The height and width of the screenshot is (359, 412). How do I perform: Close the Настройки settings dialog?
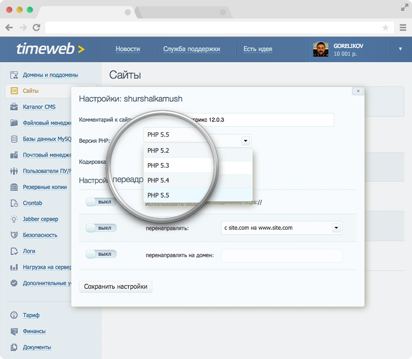pyautogui.click(x=358, y=91)
